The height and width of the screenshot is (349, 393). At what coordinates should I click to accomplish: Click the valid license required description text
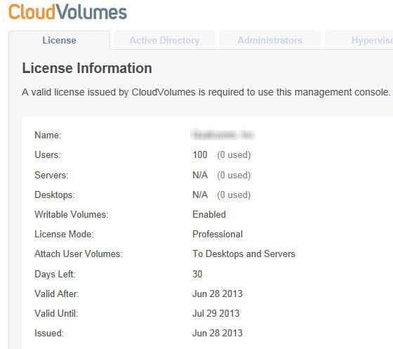coord(206,92)
